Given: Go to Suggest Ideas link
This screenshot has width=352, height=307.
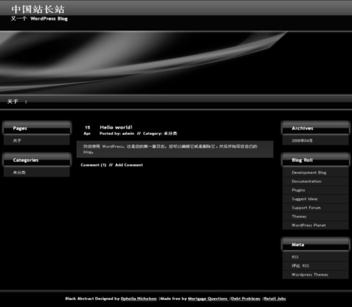Looking at the screenshot, I should pyautogui.click(x=305, y=199).
